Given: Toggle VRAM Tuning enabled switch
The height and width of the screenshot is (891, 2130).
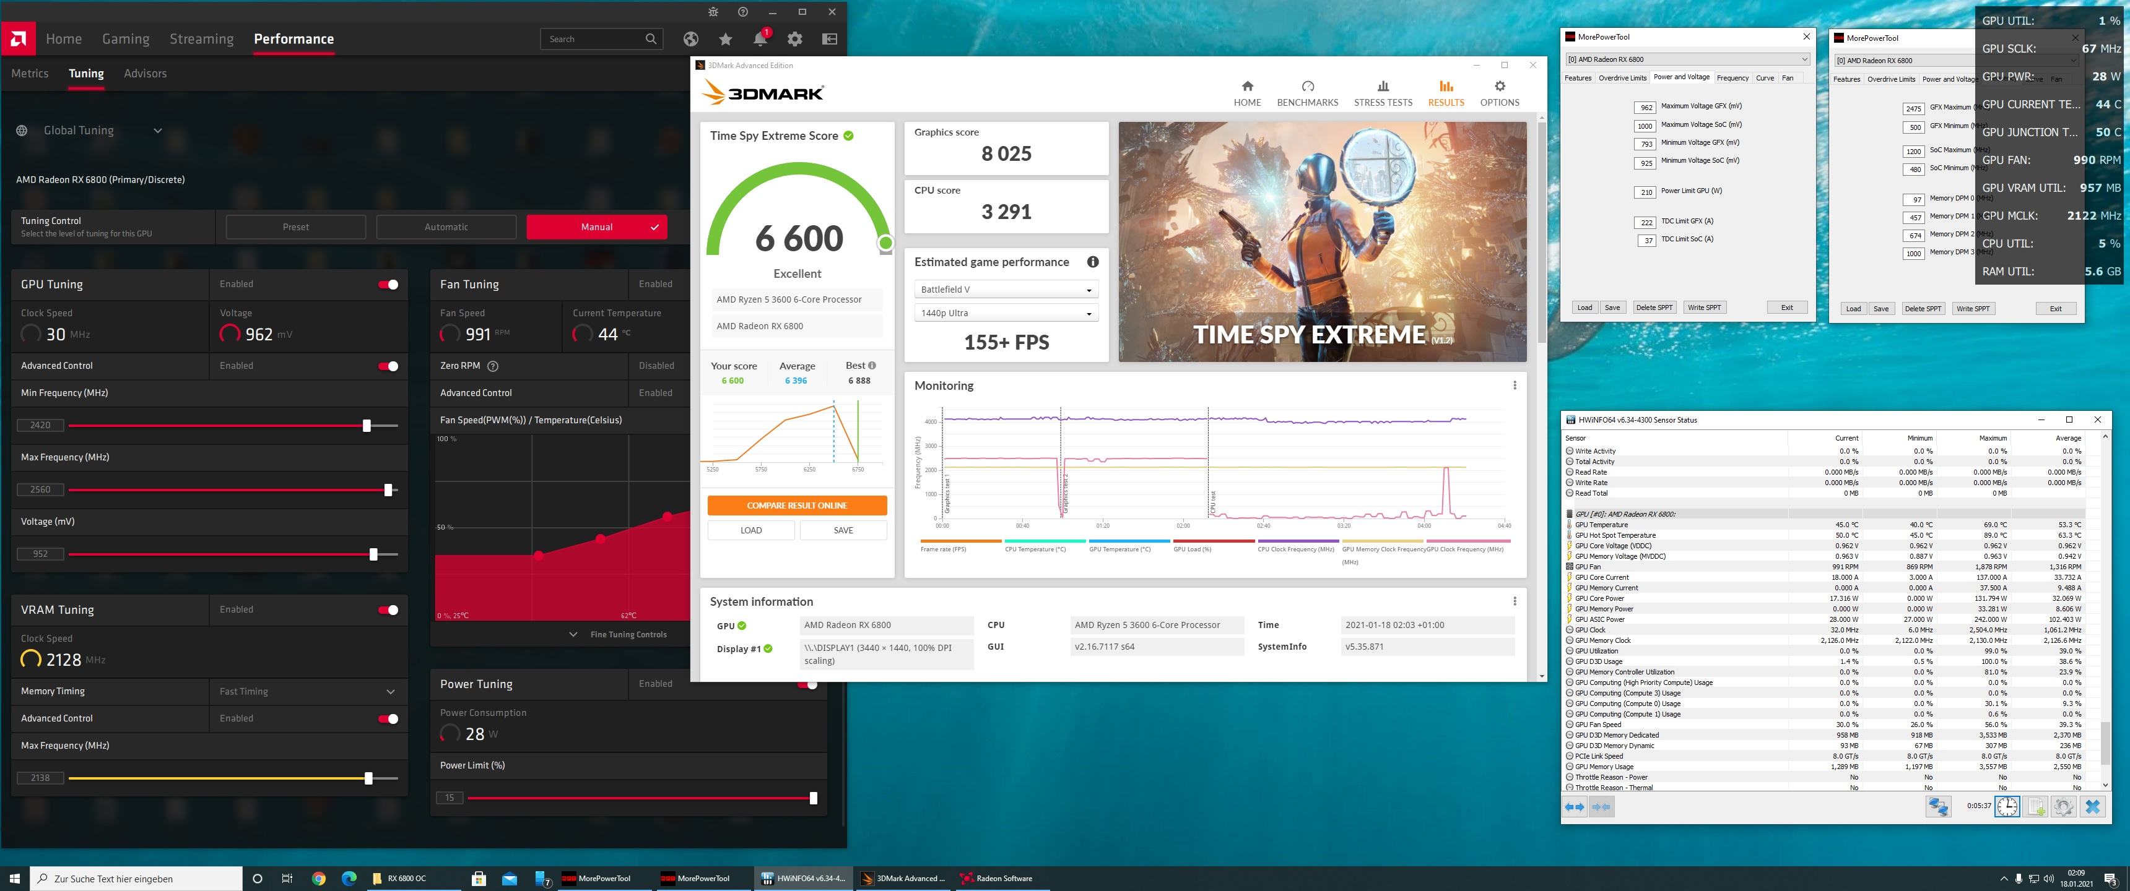Looking at the screenshot, I should point(388,610).
